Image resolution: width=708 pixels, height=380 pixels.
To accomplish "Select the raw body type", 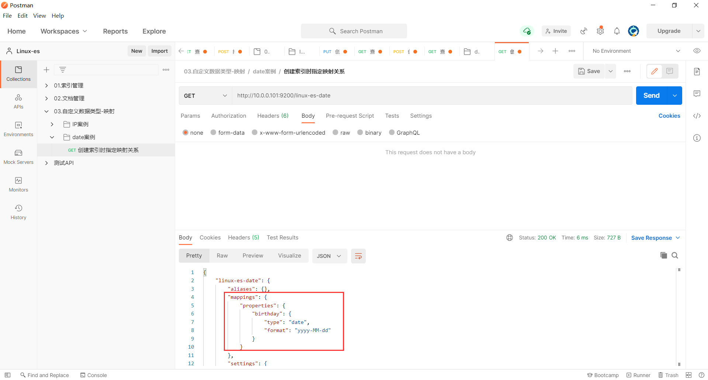I will point(335,132).
